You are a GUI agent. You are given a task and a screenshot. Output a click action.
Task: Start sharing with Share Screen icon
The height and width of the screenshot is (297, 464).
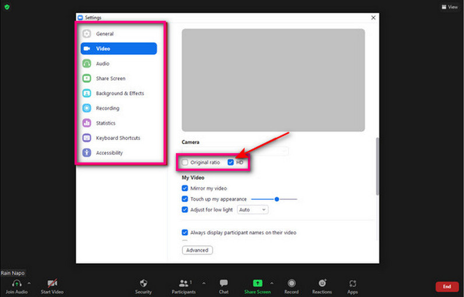click(x=257, y=283)
